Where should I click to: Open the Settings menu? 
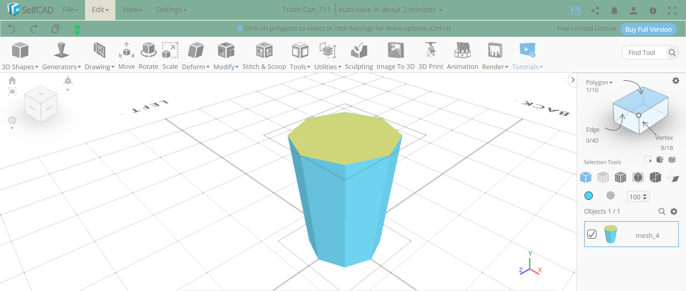(x=171, y=10)
